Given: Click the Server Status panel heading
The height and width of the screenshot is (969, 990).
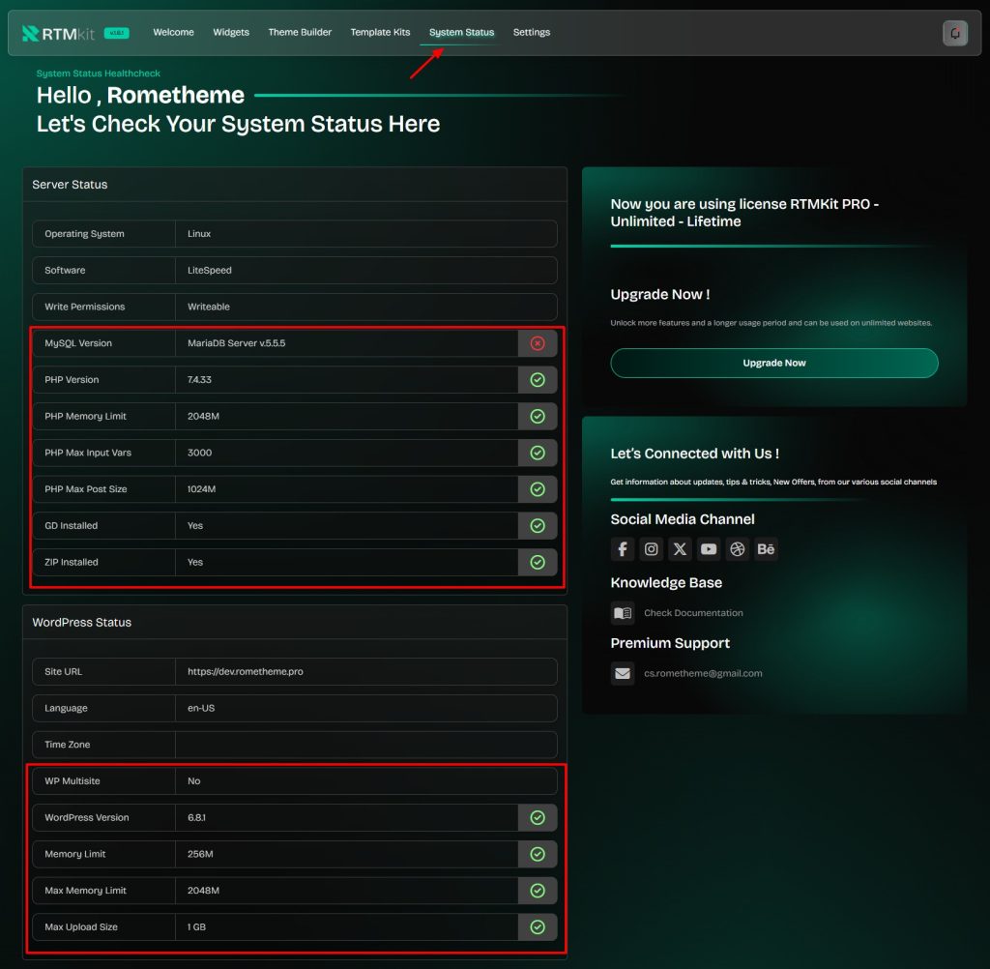Looking at the screenshot, I should (x=70, y=185).
